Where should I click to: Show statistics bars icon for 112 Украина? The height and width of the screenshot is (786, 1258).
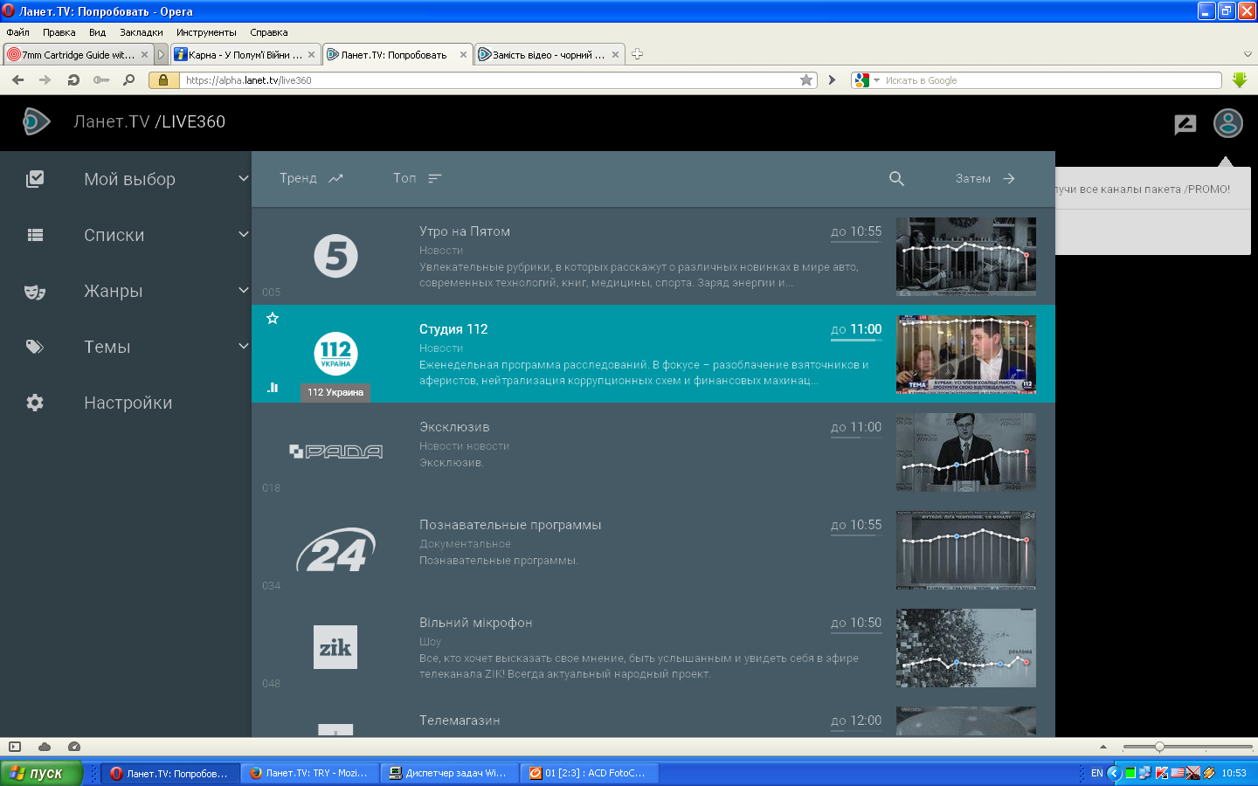pos(273,387)
